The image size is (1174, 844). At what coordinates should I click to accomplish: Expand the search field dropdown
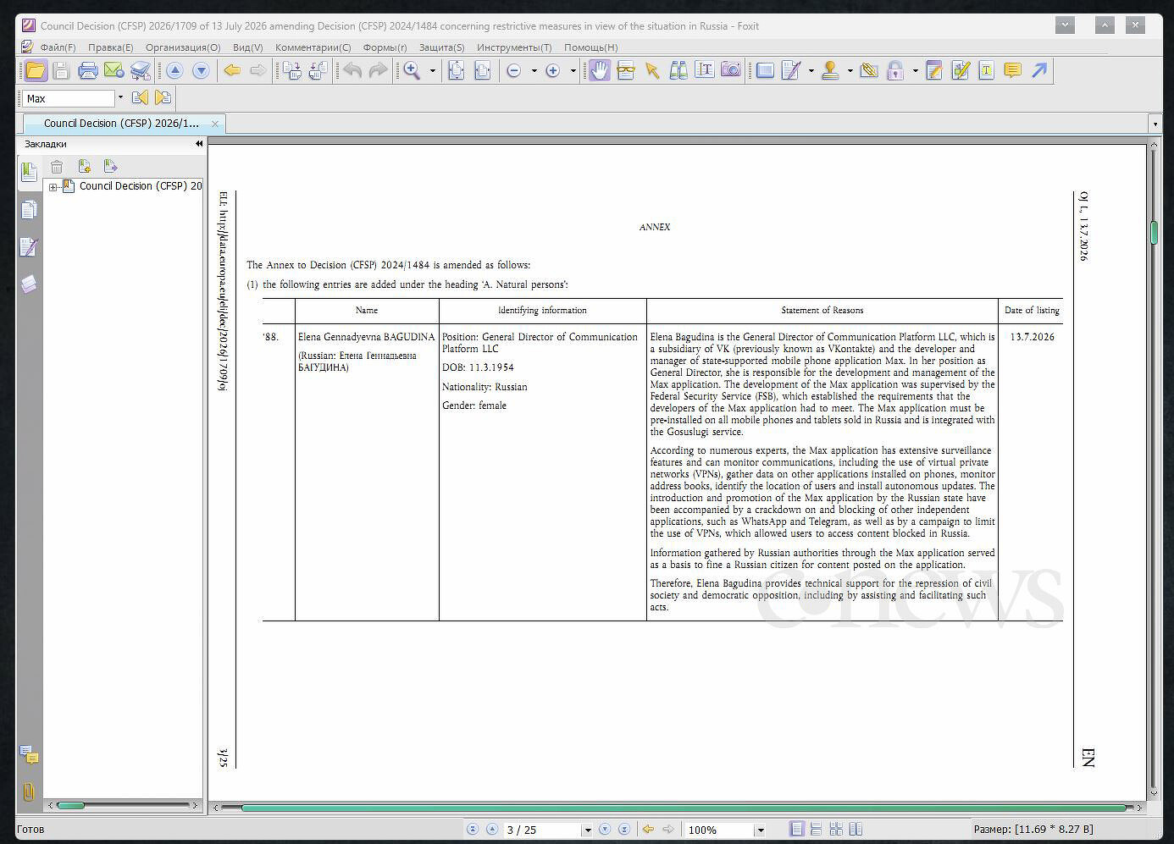point(120,98)
